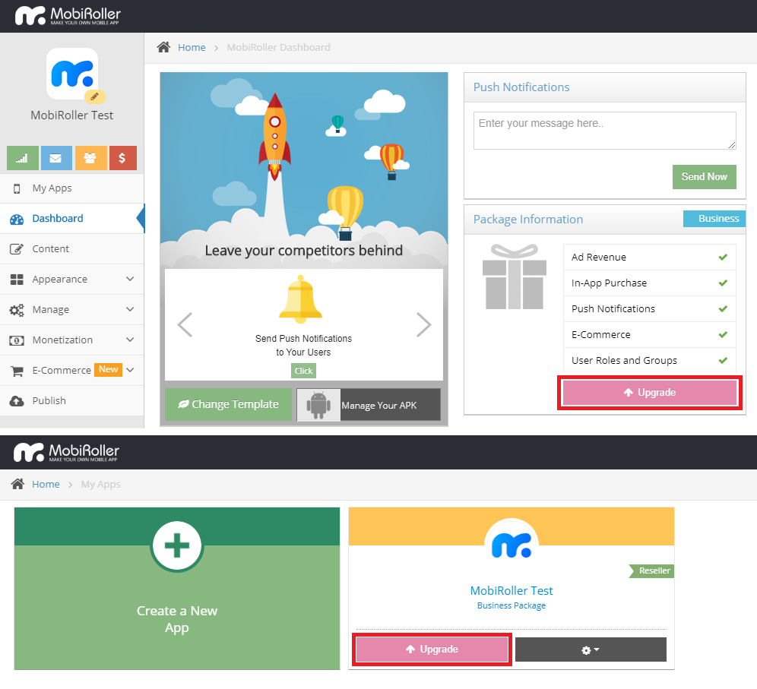Click the Business Package link
This screenshot has height=689, width=757.
(x=512, y=605)
